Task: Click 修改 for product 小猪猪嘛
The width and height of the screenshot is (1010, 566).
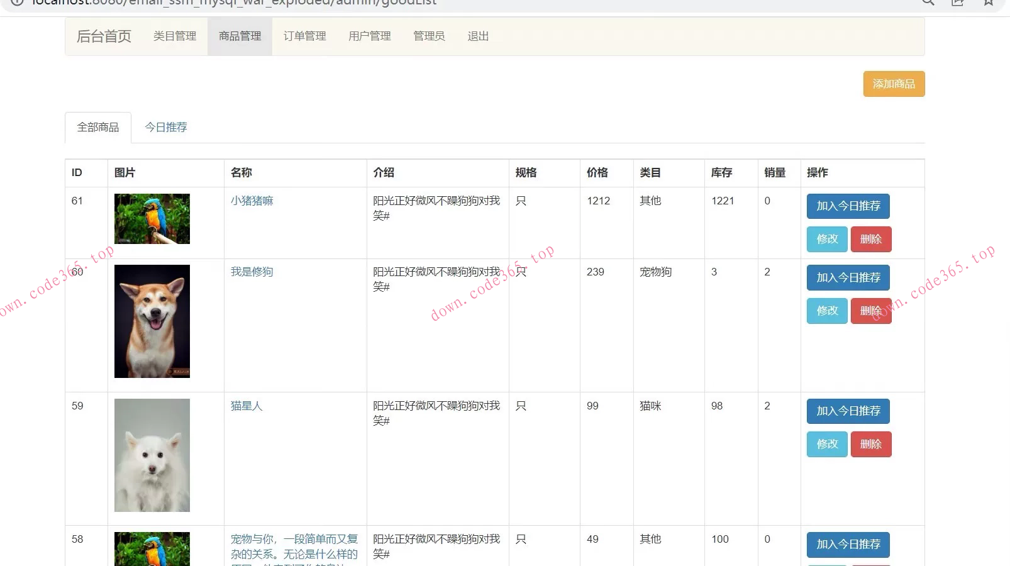Action: (827, 239)
